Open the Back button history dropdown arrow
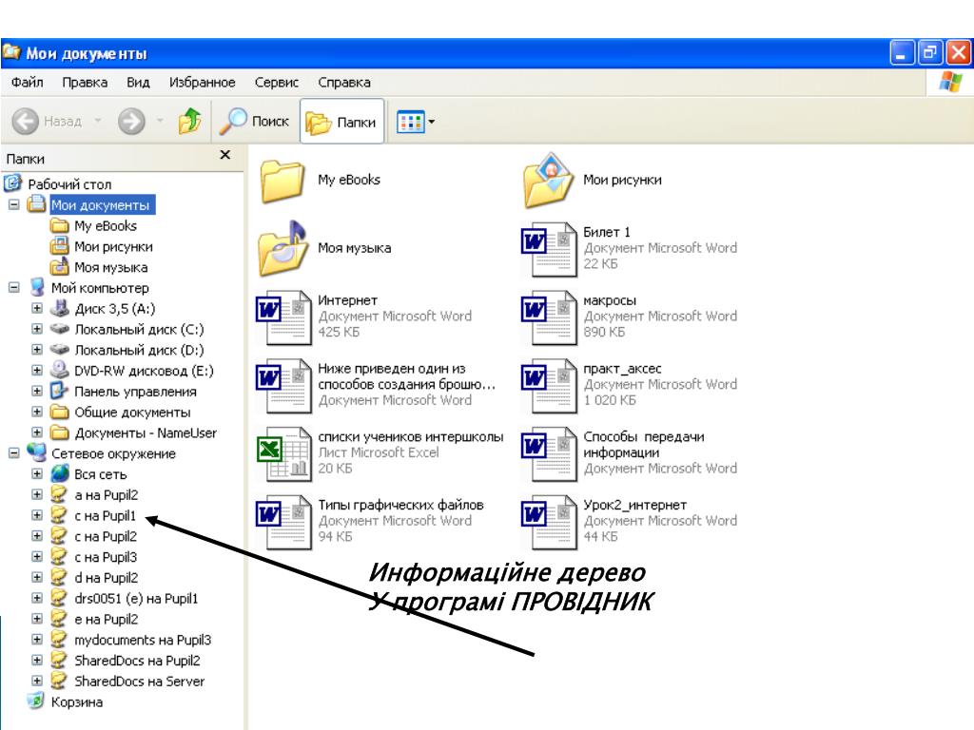The width and height of the screenshot is (974, 730). click(98, 121)
